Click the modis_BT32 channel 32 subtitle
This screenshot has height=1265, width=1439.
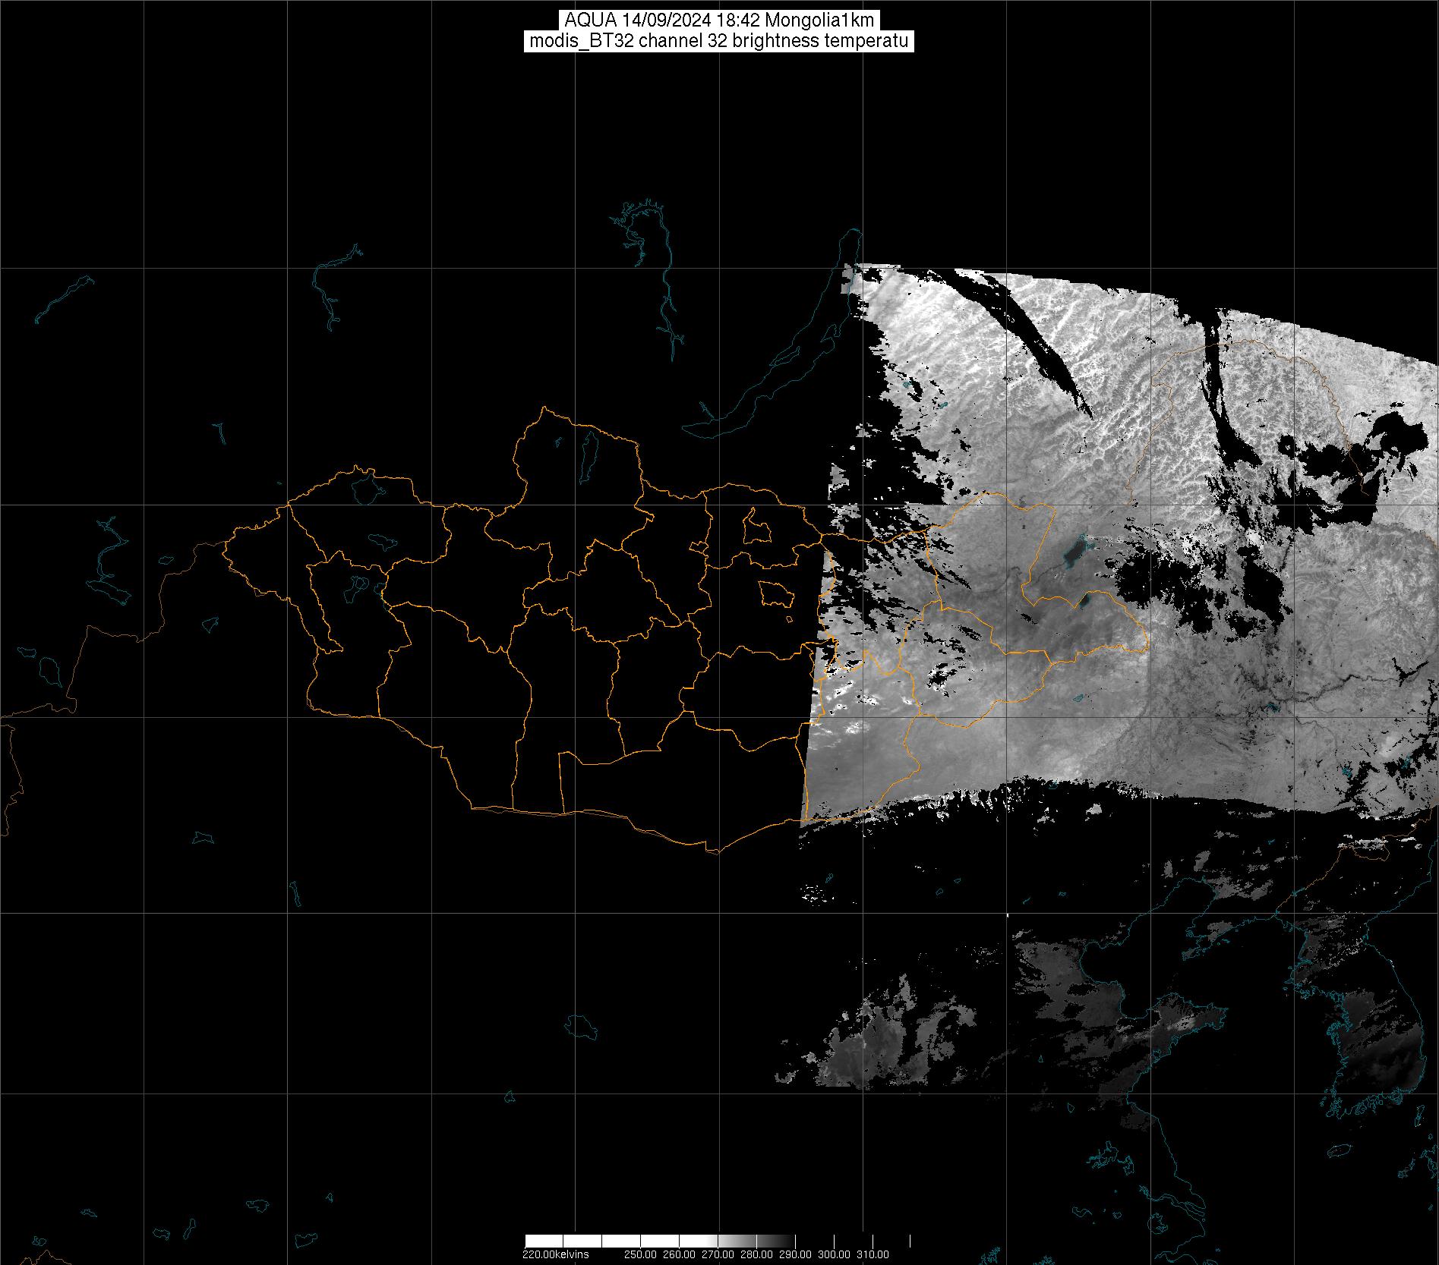(718, 41)
